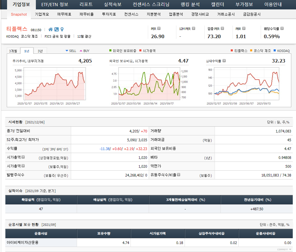This screenshot has width=296, height=252.
Task: Switch to the 재무제표 sub-tab
Action: [x=64, y=14]
